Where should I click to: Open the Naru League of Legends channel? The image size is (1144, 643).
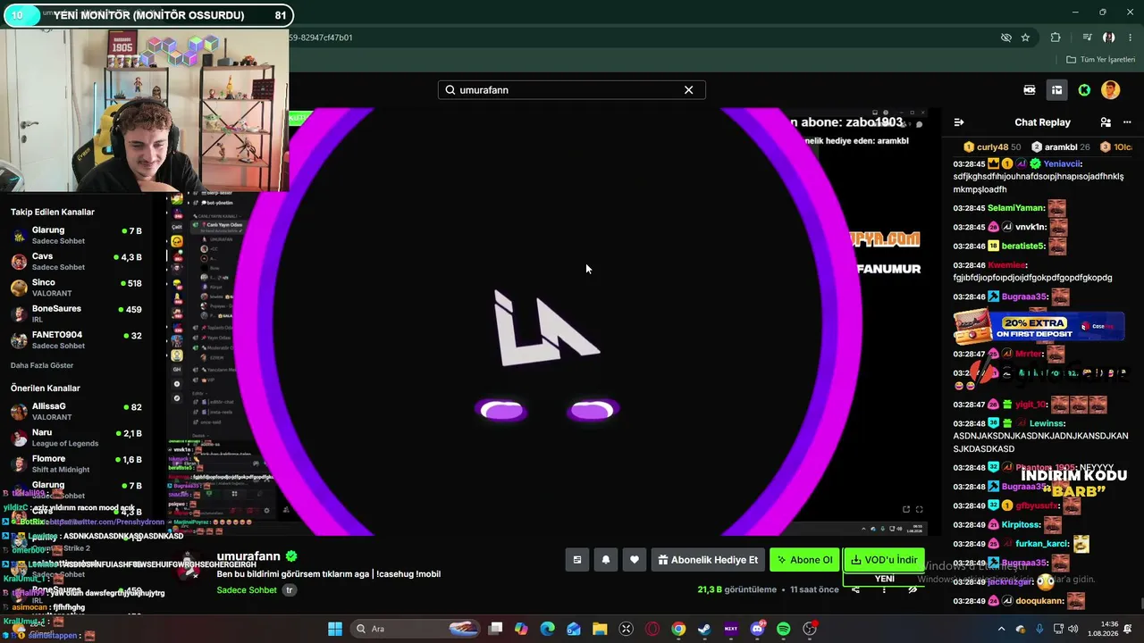click(77, 438)
